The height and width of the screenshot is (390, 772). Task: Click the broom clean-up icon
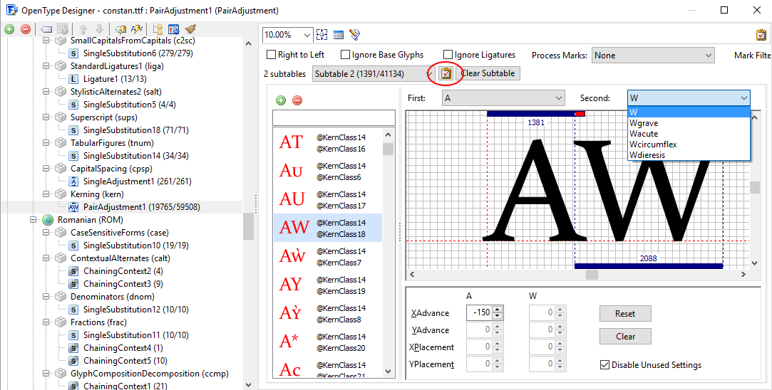[x=190, y=29]
